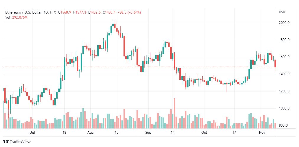Open the USD currency label on price axis
The height and width of the screenshot is (147, 299).
tap(282, 12)
